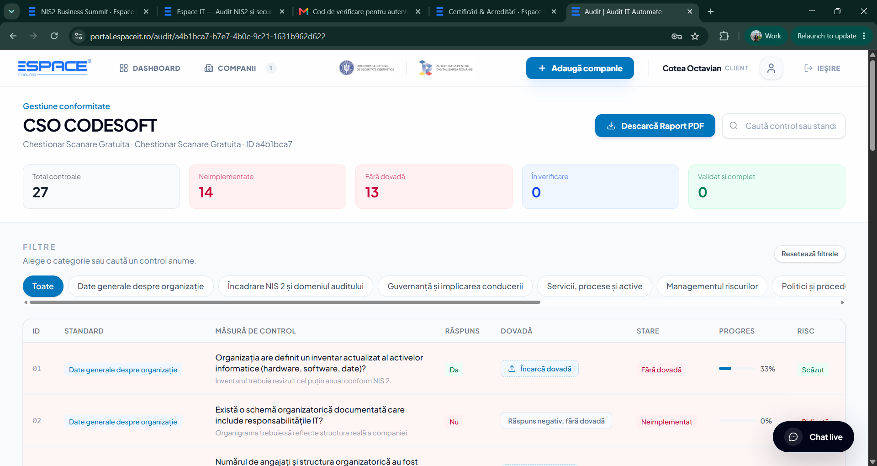
Task: View site information icon in address bar
Action: pyautogui.click(x=79, y=36)
